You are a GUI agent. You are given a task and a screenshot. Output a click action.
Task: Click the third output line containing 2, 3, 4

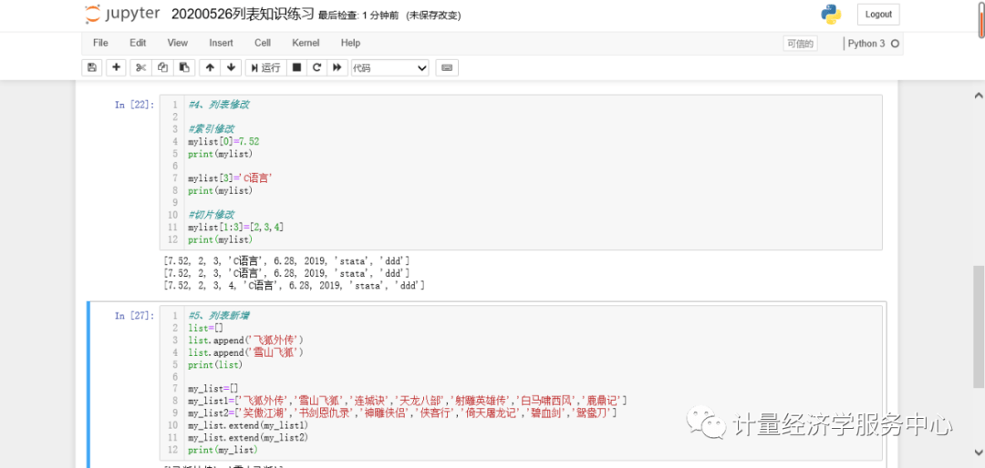294,285
